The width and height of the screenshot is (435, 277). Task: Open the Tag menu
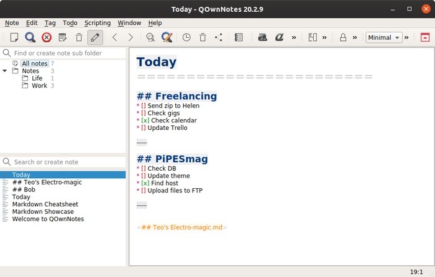(x=50, y=23)
